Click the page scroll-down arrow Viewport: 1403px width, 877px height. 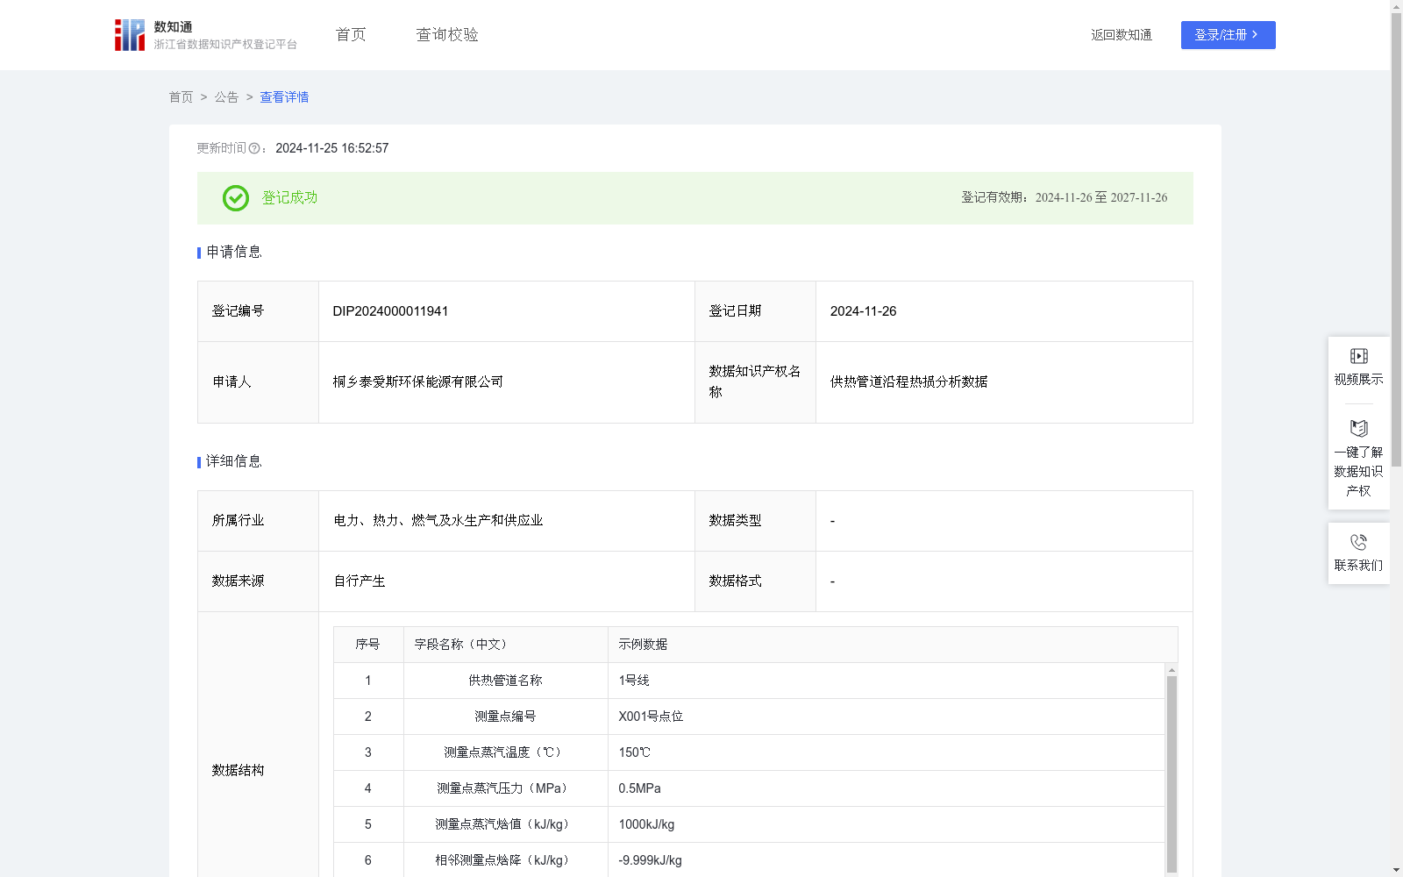tap(1396, 870)
